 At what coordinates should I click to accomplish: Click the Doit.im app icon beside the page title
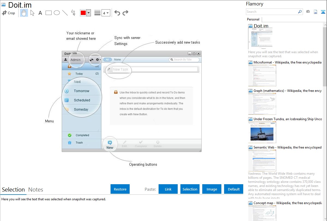tap(4, 5)
